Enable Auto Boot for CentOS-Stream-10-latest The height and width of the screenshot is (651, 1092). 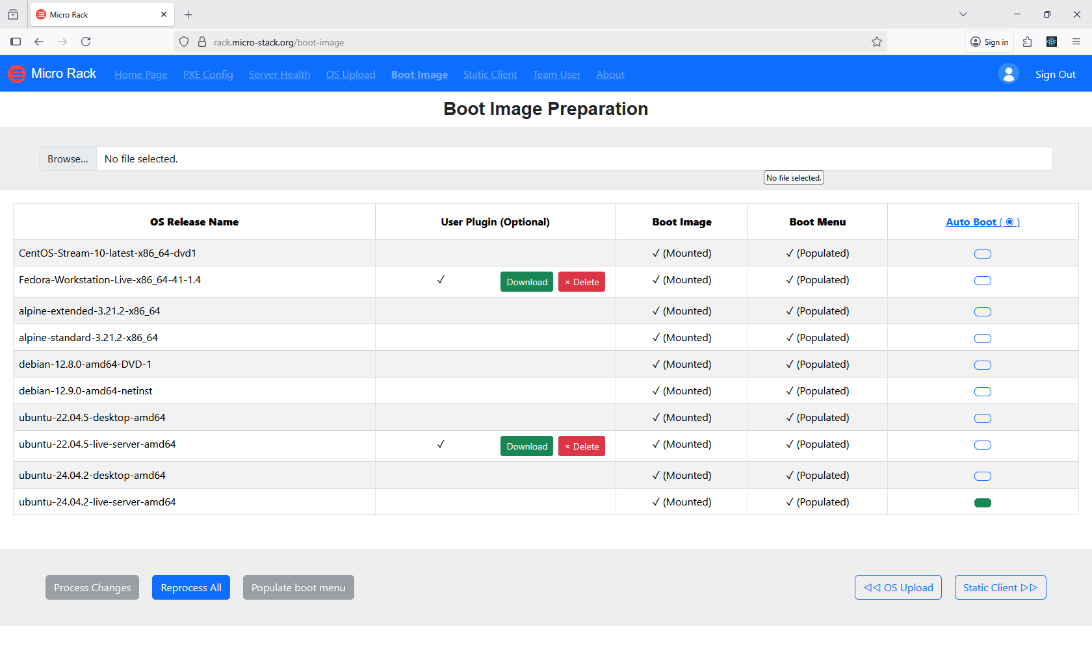point(982,253)
